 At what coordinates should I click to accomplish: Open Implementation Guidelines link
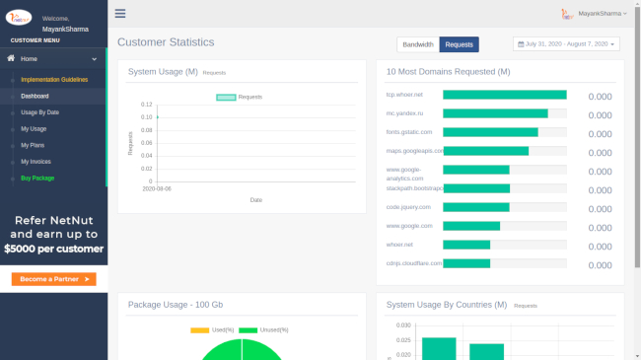[x=54, y=79]
